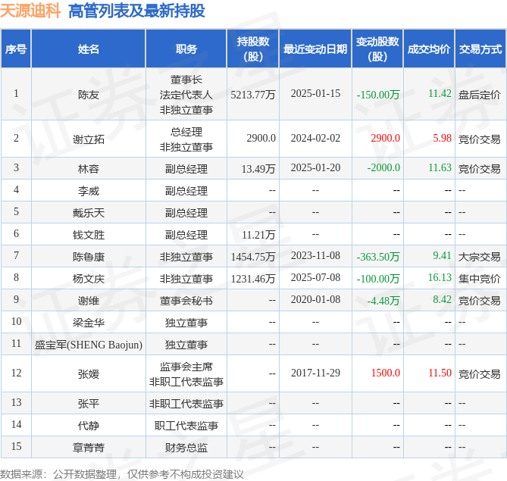Image resolution: width=507 pixels, height=481 pixels.
Task: Click the date 2023-11-08
Action: point(315,255)
